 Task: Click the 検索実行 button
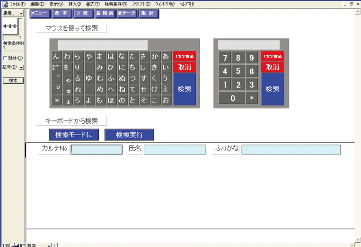129,135
